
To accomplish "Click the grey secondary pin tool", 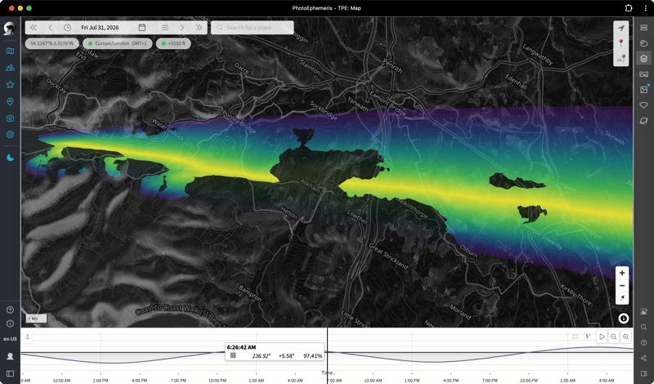I will pos(621,58).
